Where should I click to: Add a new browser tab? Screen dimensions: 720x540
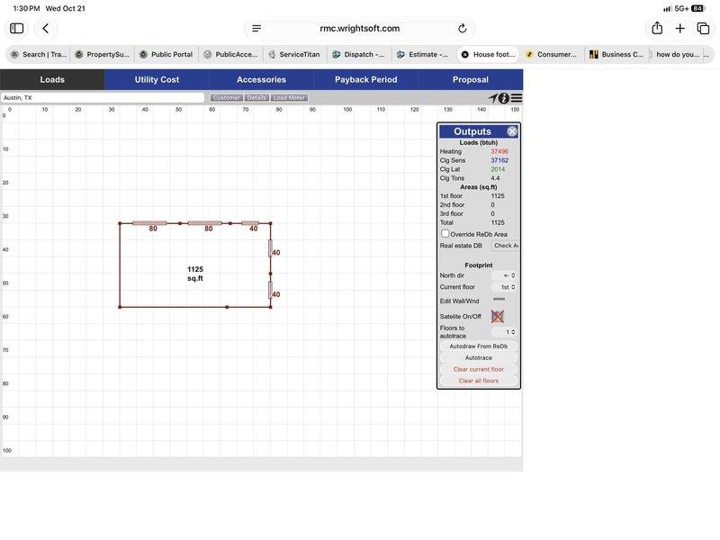coord(680,29)
